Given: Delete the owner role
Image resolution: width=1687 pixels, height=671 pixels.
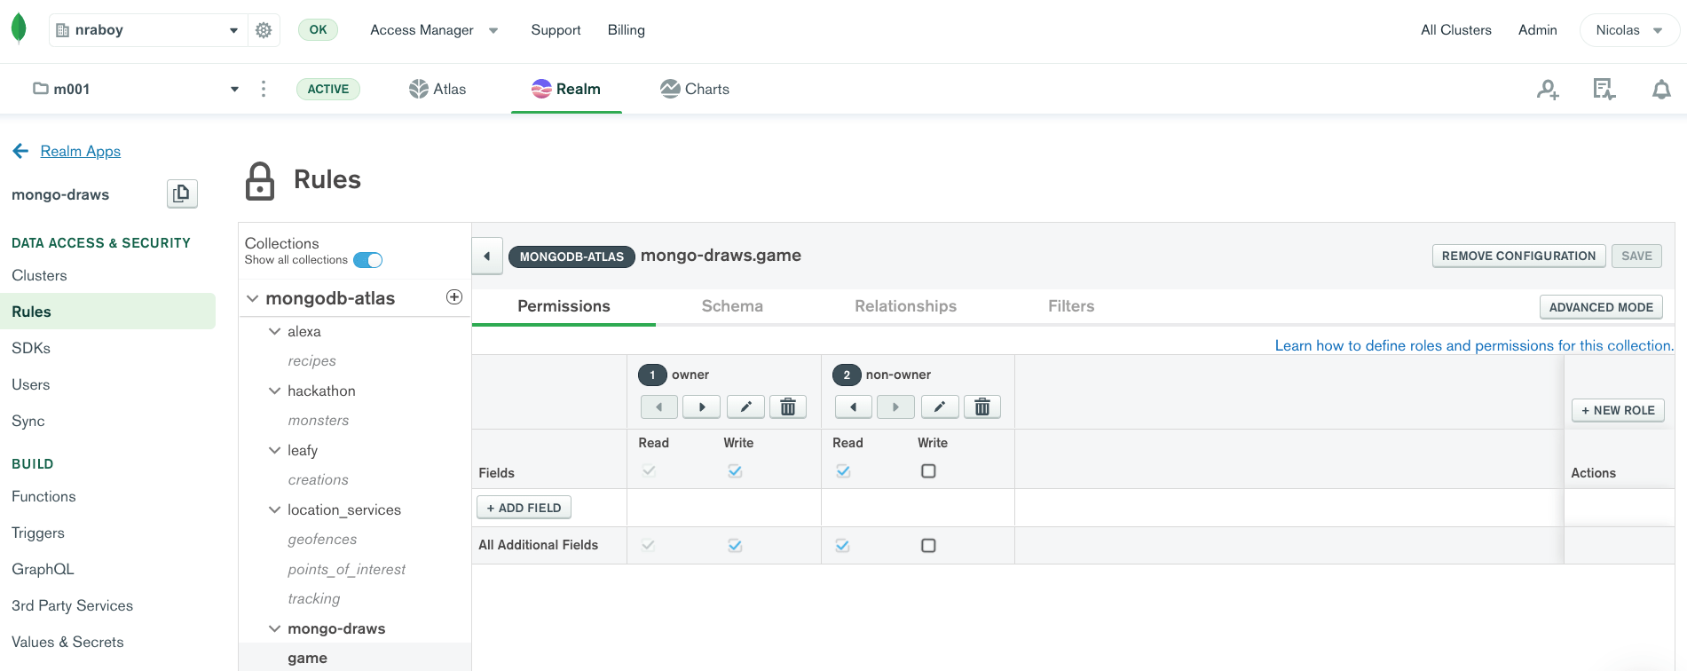Looking at the screenshot, I should [x=788, y=407].
